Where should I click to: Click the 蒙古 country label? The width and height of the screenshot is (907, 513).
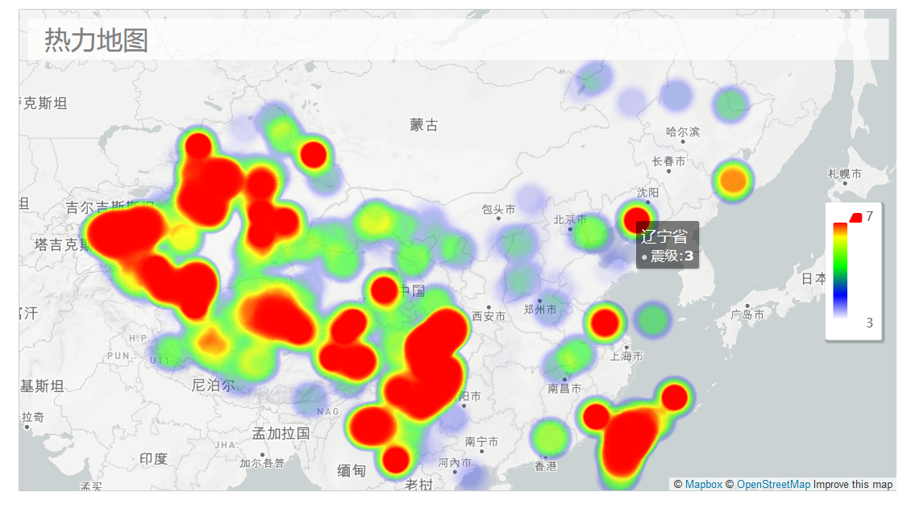(424, 125)
